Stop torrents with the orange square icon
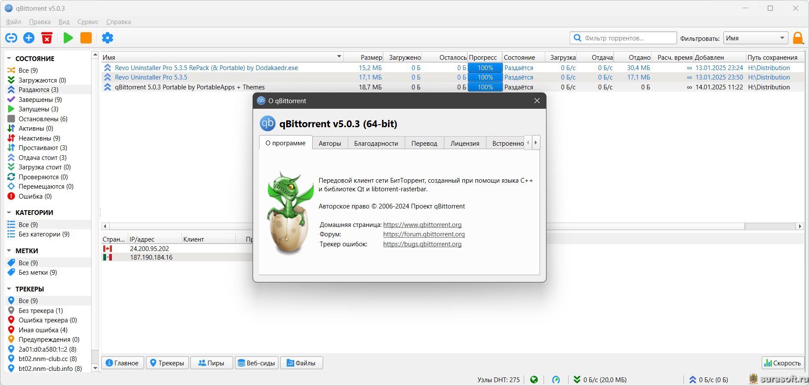 pos(86,38)
